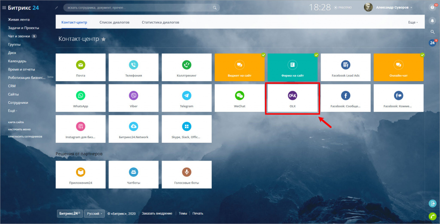Click the Темы footer link
The image size is (440, 224).
183,213
